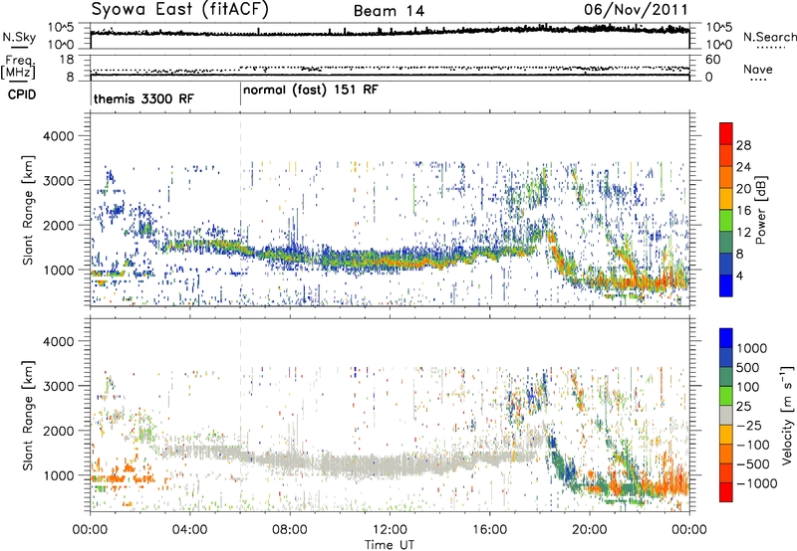Click the 'Time UT' axis title
This screenshot has height=551, width=797.
pyautogui.click(x=390, y=544)
